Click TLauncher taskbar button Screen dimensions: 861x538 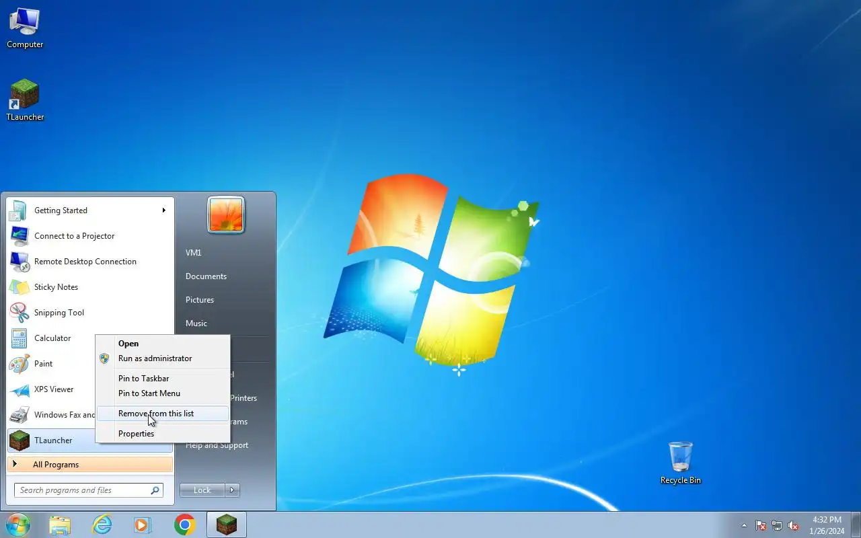227,525
